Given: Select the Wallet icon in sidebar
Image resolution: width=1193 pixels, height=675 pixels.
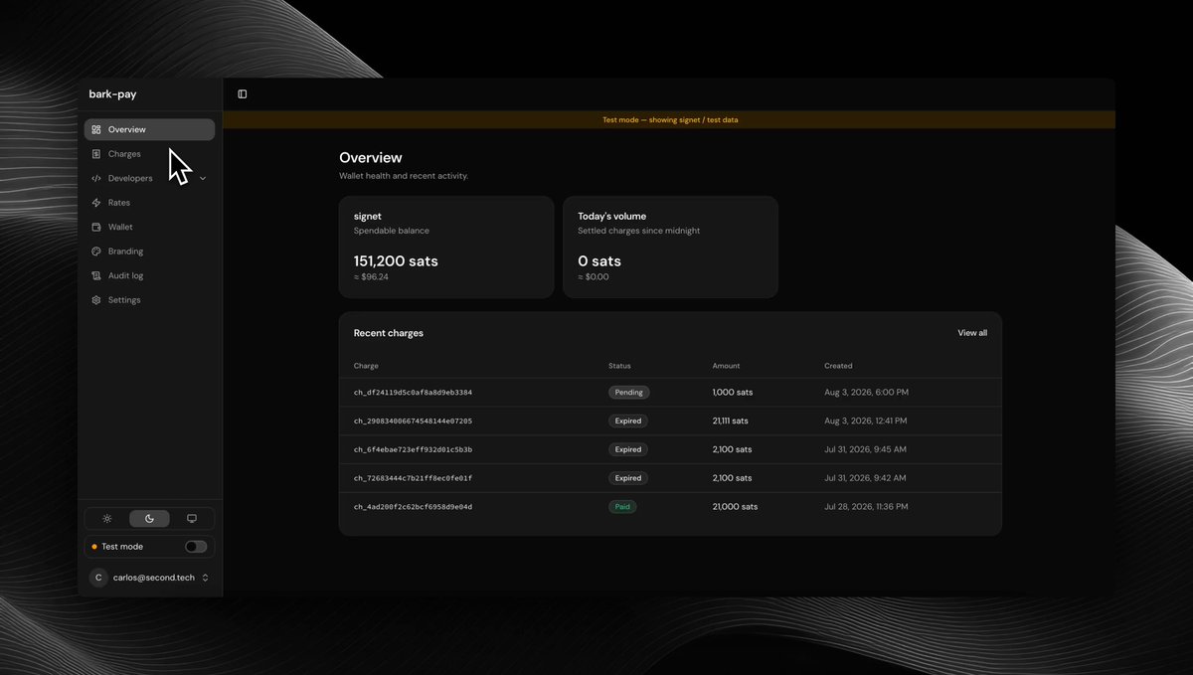Looking at the screenshot, I should [x=96, y=227].
